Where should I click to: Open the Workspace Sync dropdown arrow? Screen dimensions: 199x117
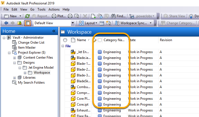point(151,23)
